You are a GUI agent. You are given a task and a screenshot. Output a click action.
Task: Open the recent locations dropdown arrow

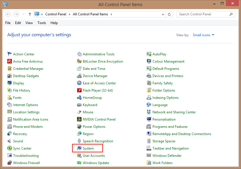(23, 14)
